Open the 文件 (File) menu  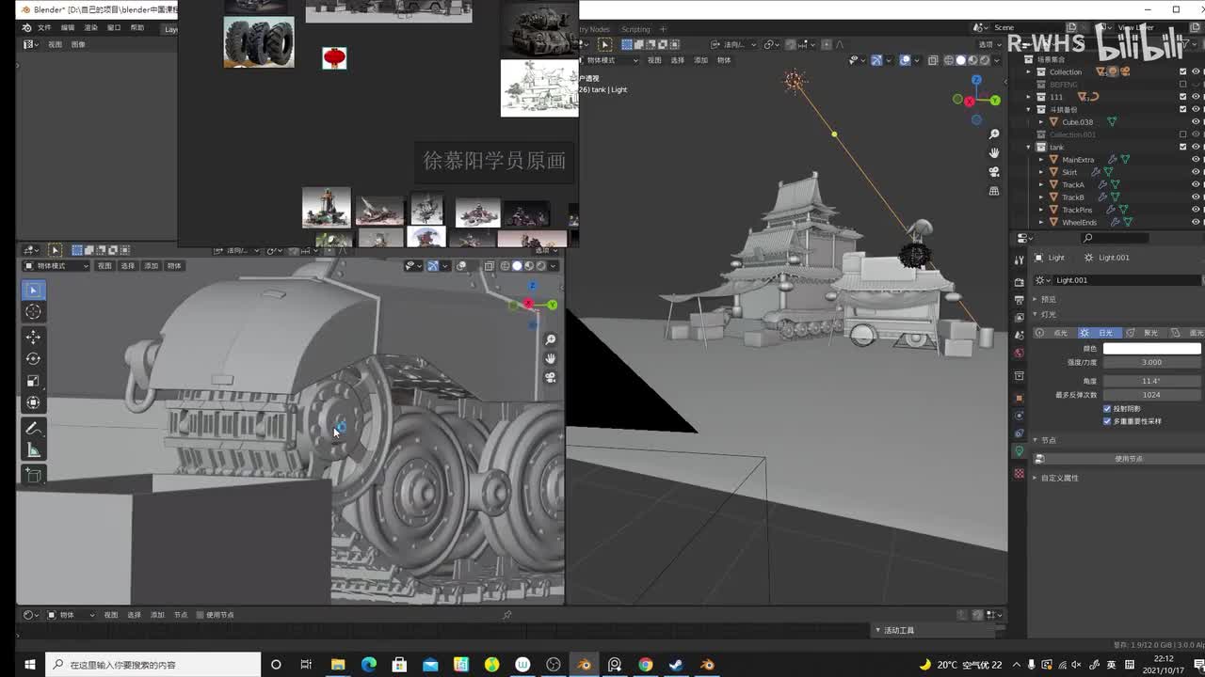point(44,28)
